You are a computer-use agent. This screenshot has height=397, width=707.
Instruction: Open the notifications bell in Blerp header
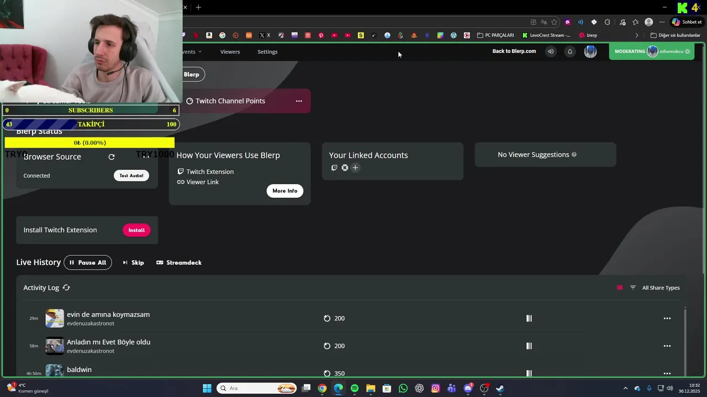[x=570, y=52]
